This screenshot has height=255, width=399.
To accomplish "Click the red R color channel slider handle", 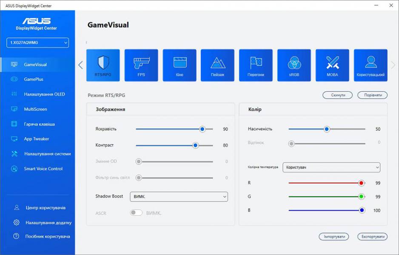I will (x=361, y=183).
